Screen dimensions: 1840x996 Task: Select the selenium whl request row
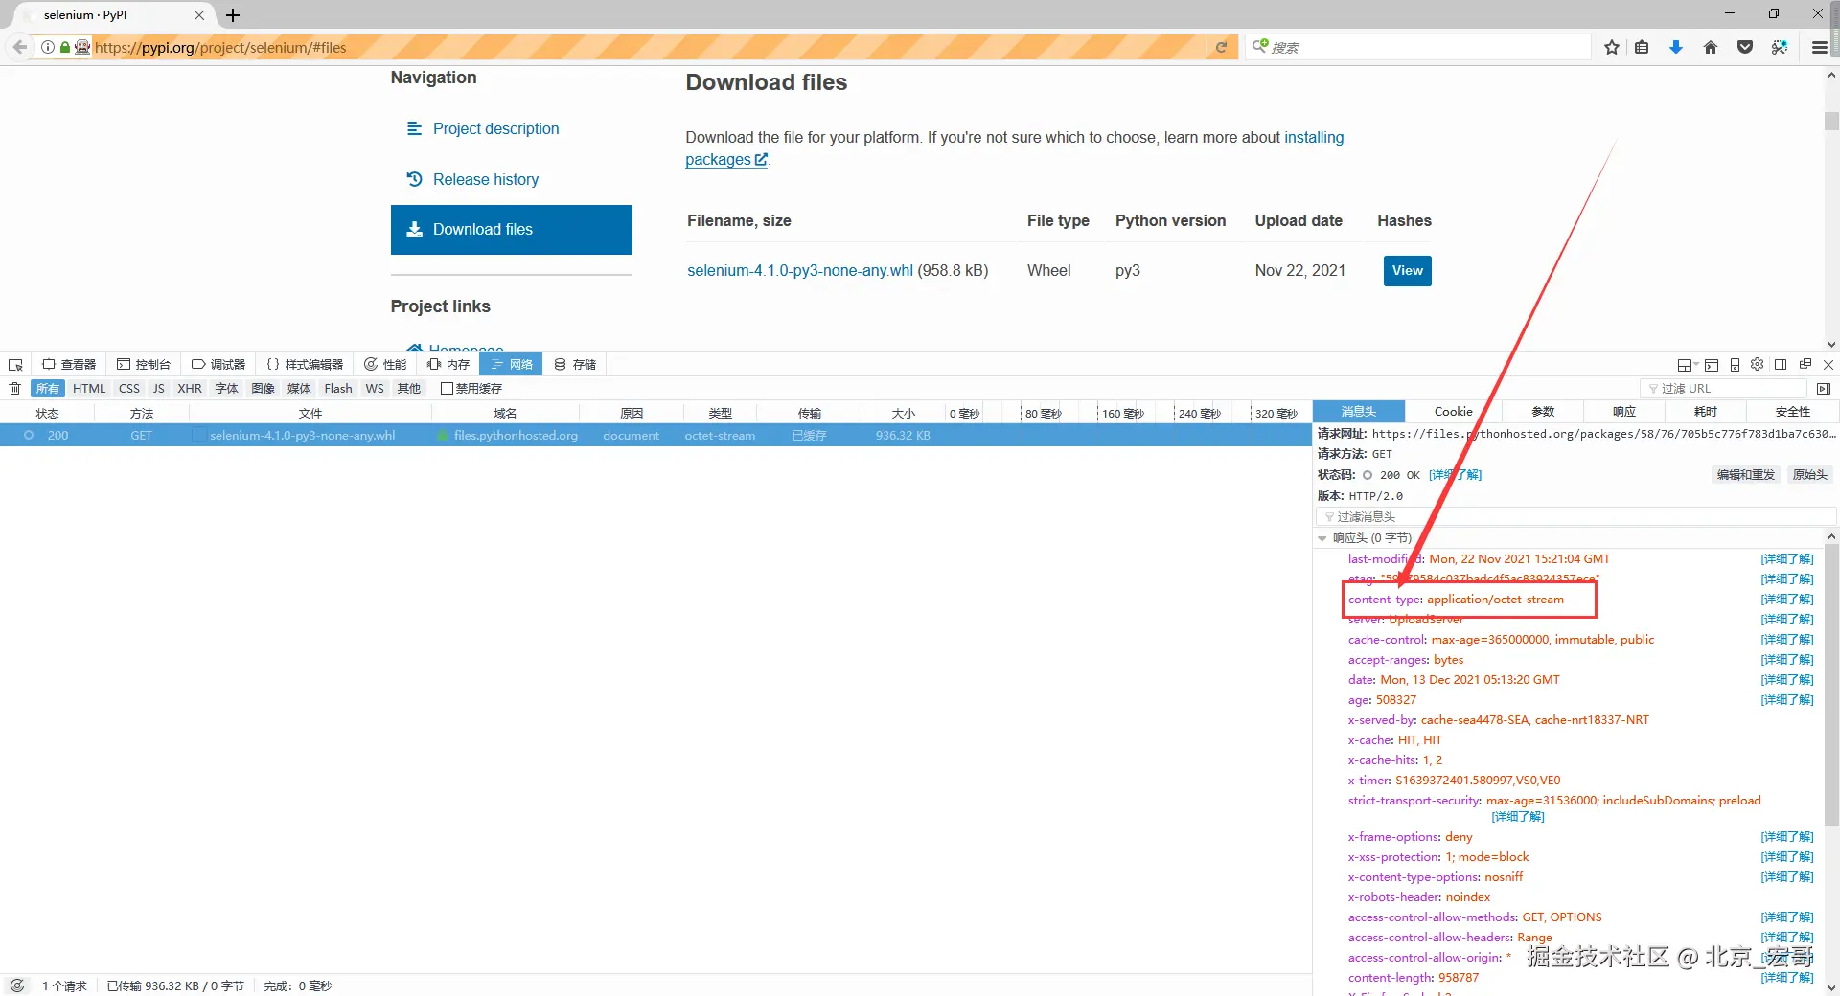point(655,436)
